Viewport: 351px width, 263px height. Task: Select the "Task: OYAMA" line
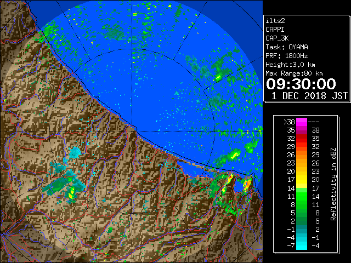pos(287,47)
